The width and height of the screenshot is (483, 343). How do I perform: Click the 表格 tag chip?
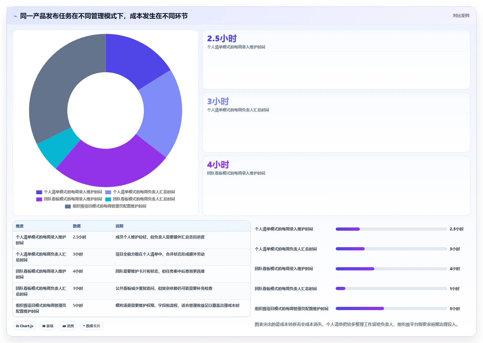(48, 326)
